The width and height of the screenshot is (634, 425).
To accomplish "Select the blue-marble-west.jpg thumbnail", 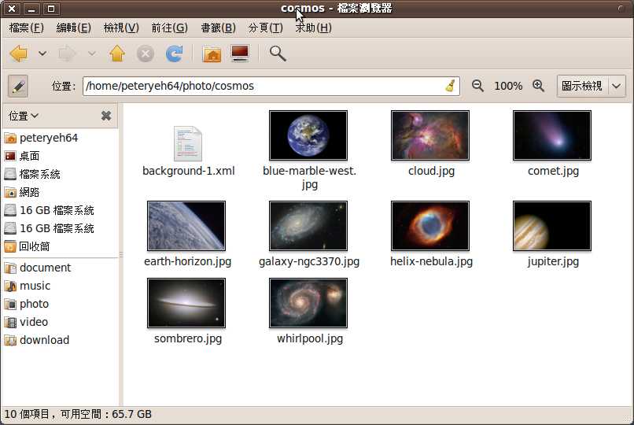I will coord(308,135).
